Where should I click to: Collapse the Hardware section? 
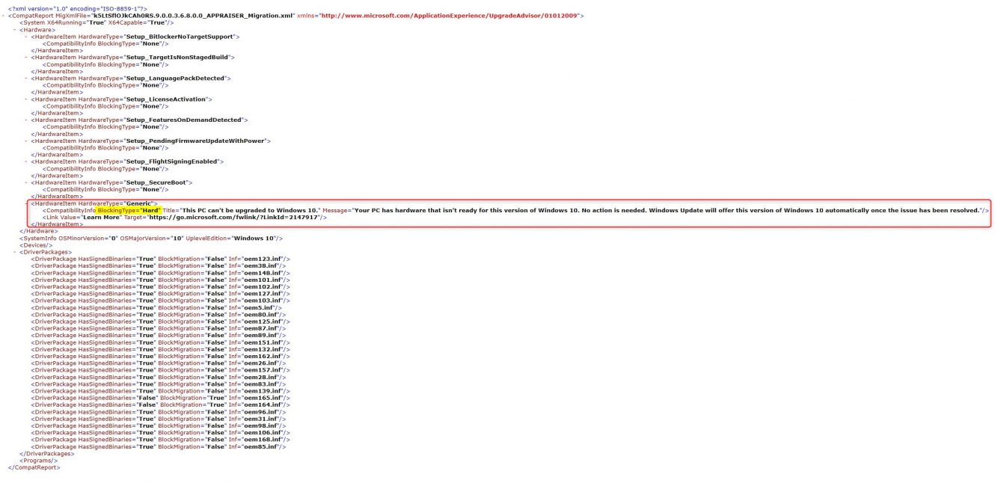16,30
